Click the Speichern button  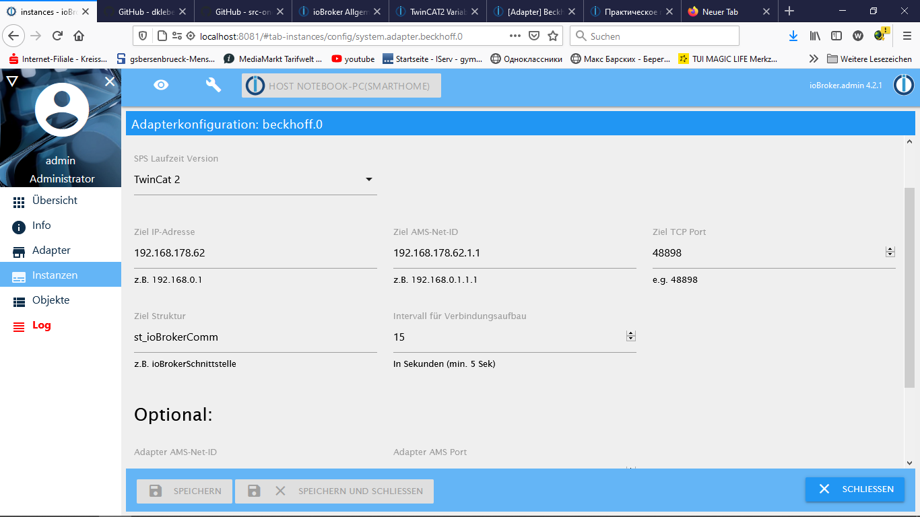coord(185,491)
